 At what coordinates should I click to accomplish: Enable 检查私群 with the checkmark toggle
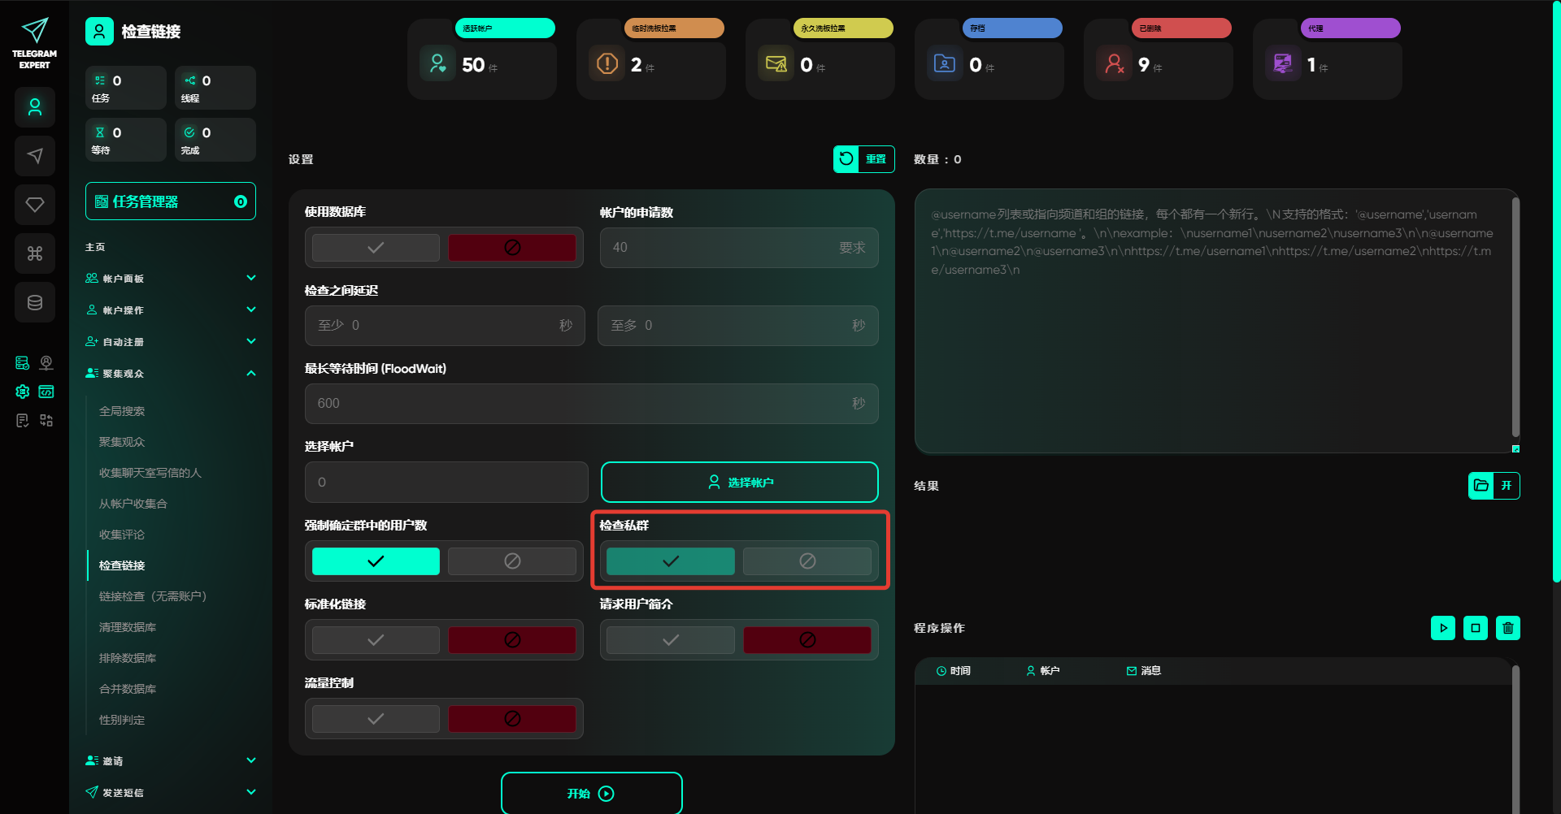click(x=670, y=561)
